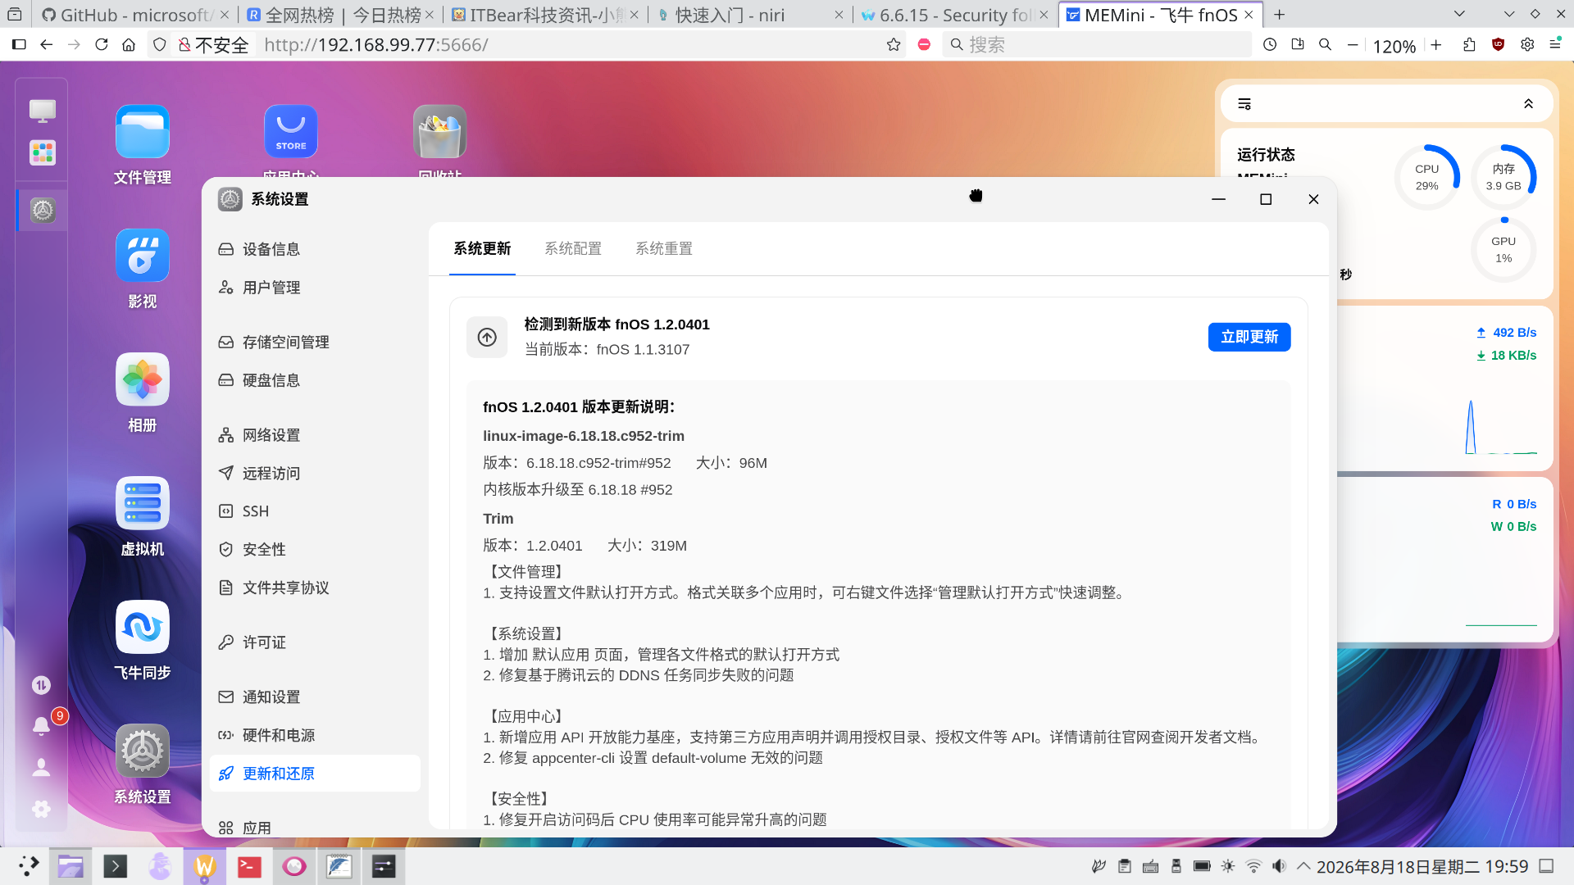Open terminal from the OS taskbar
The width and height of the screenshot is (1574, 885).
tap(115, 866)
